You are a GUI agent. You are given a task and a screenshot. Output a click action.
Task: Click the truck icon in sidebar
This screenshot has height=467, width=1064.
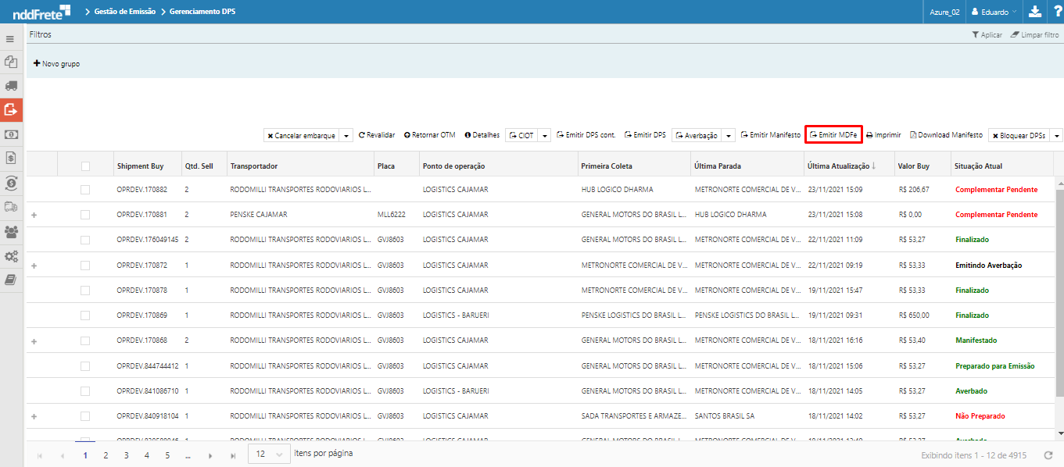point(11,86)
